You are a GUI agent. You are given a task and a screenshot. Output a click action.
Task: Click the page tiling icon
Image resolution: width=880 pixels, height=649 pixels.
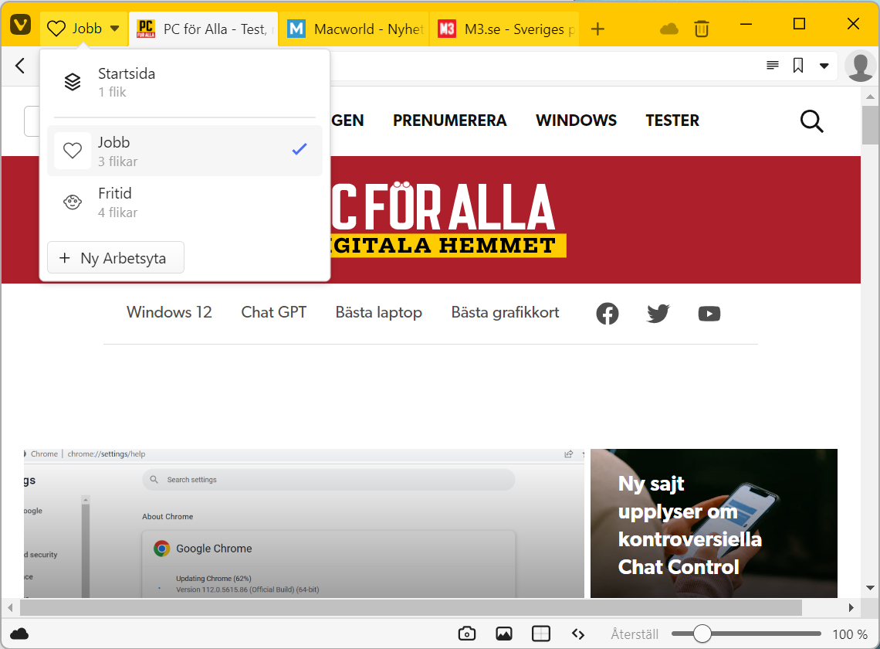541,634
